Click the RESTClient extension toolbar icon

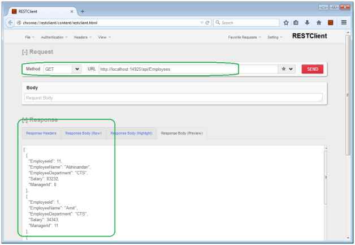pos(331,23)
